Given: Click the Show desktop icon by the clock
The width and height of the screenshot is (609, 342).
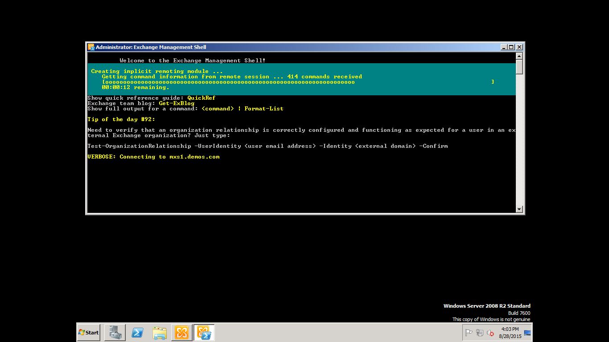Looking at the screenshot, I should point(527,333).
